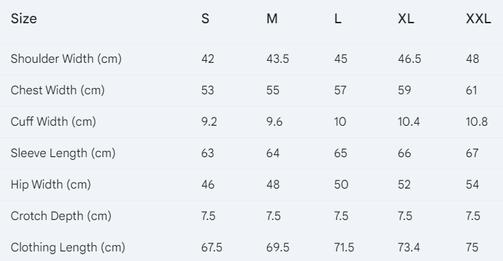
Task: Click the Size header cell
Action: click(24, 18)
